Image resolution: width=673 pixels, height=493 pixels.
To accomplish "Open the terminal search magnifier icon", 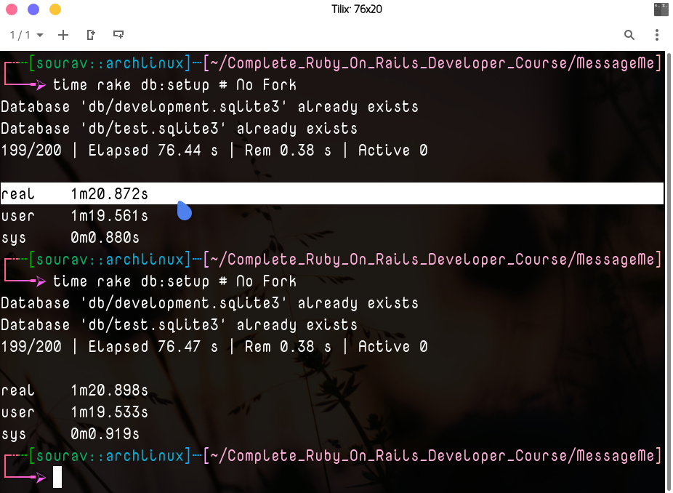I will coord(629,35).
